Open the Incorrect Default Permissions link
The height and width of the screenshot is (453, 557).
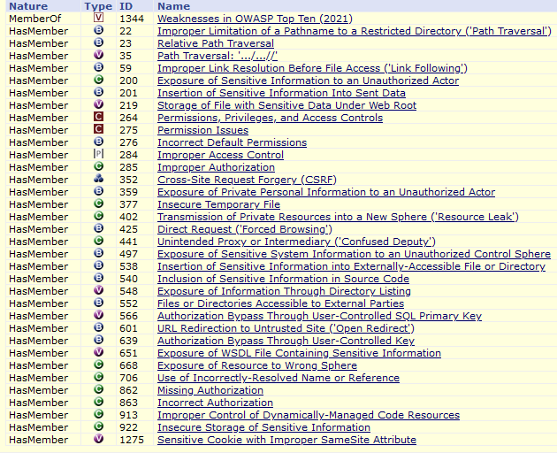click(x=232, y=142)
